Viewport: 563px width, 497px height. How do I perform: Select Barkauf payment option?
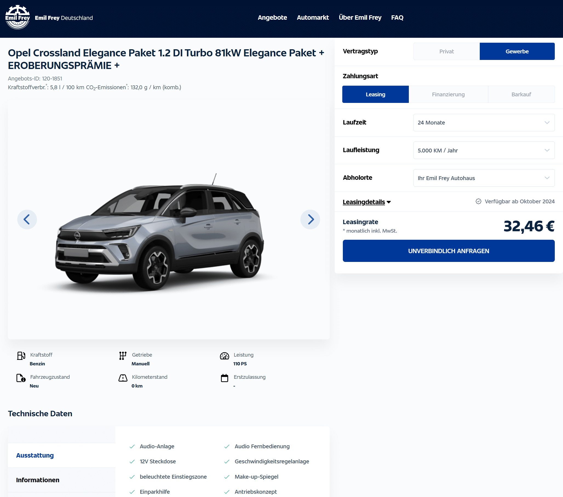pyautogui.click(x=521, y=94)
